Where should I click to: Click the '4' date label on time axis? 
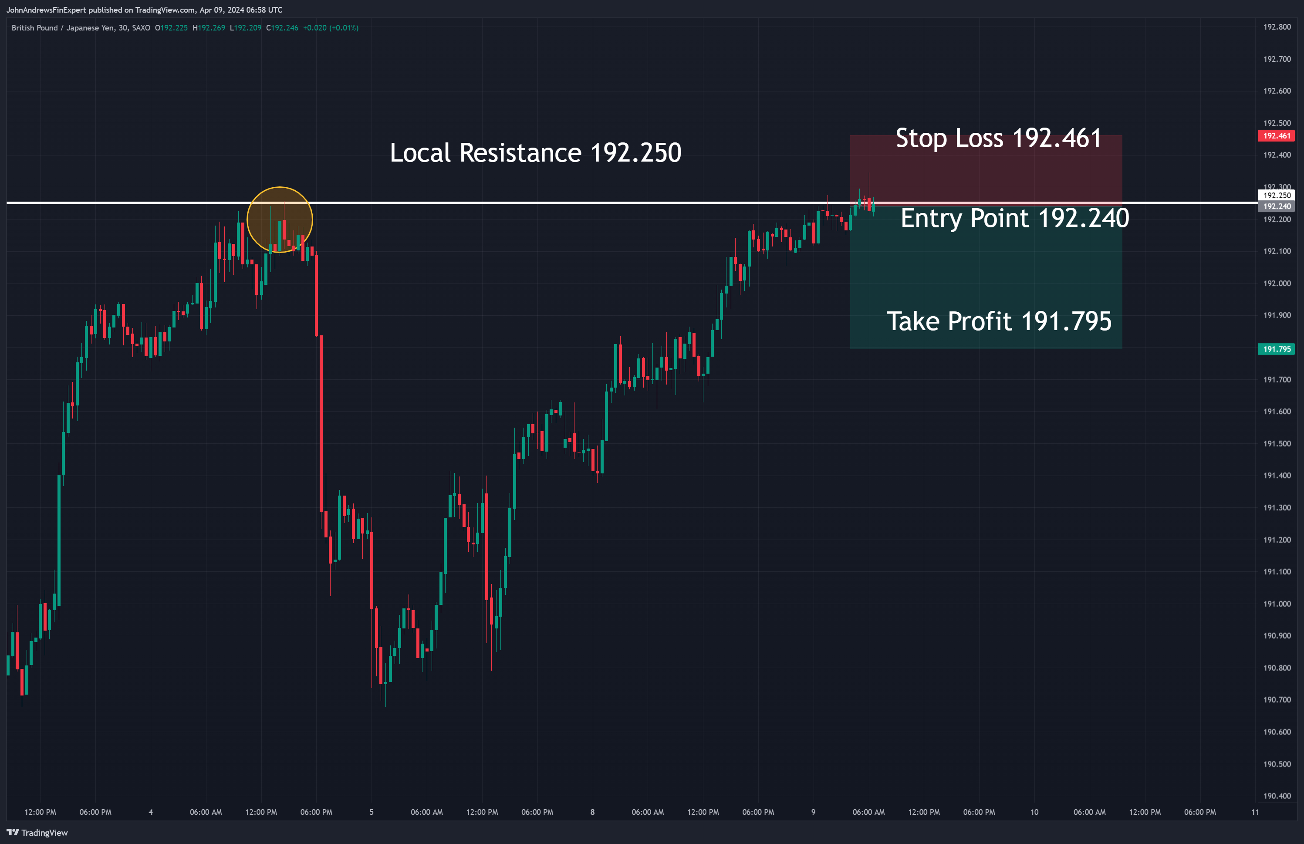tap(151, 812)
